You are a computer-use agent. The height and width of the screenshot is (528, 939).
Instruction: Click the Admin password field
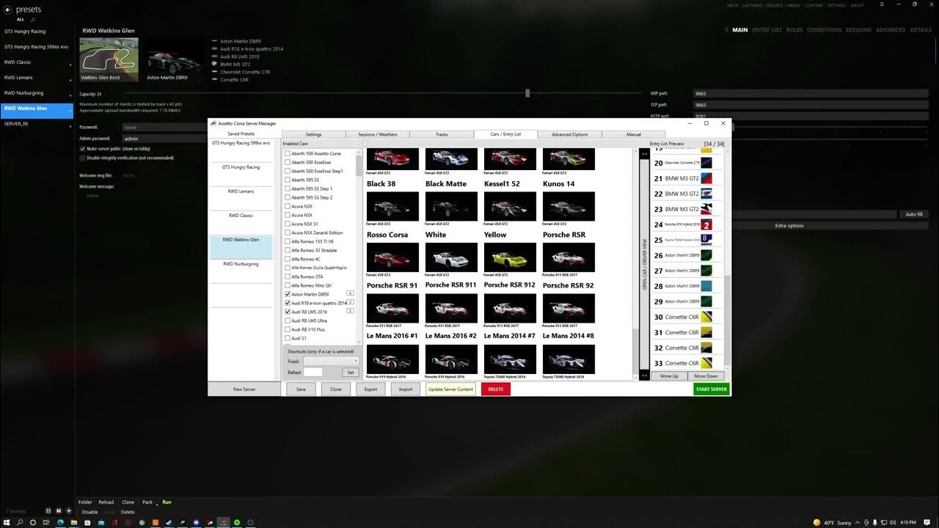click(x=165, y=138)
